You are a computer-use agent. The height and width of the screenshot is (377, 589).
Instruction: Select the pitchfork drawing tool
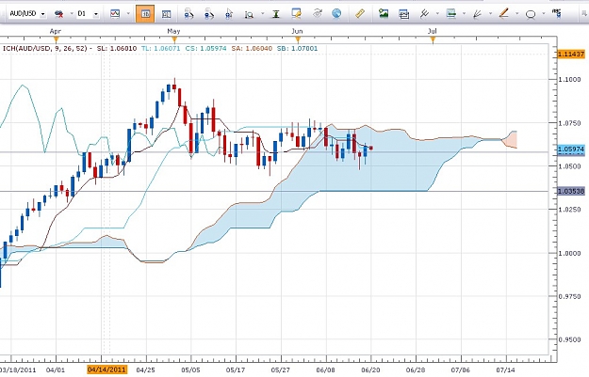(x=424, y=14)
